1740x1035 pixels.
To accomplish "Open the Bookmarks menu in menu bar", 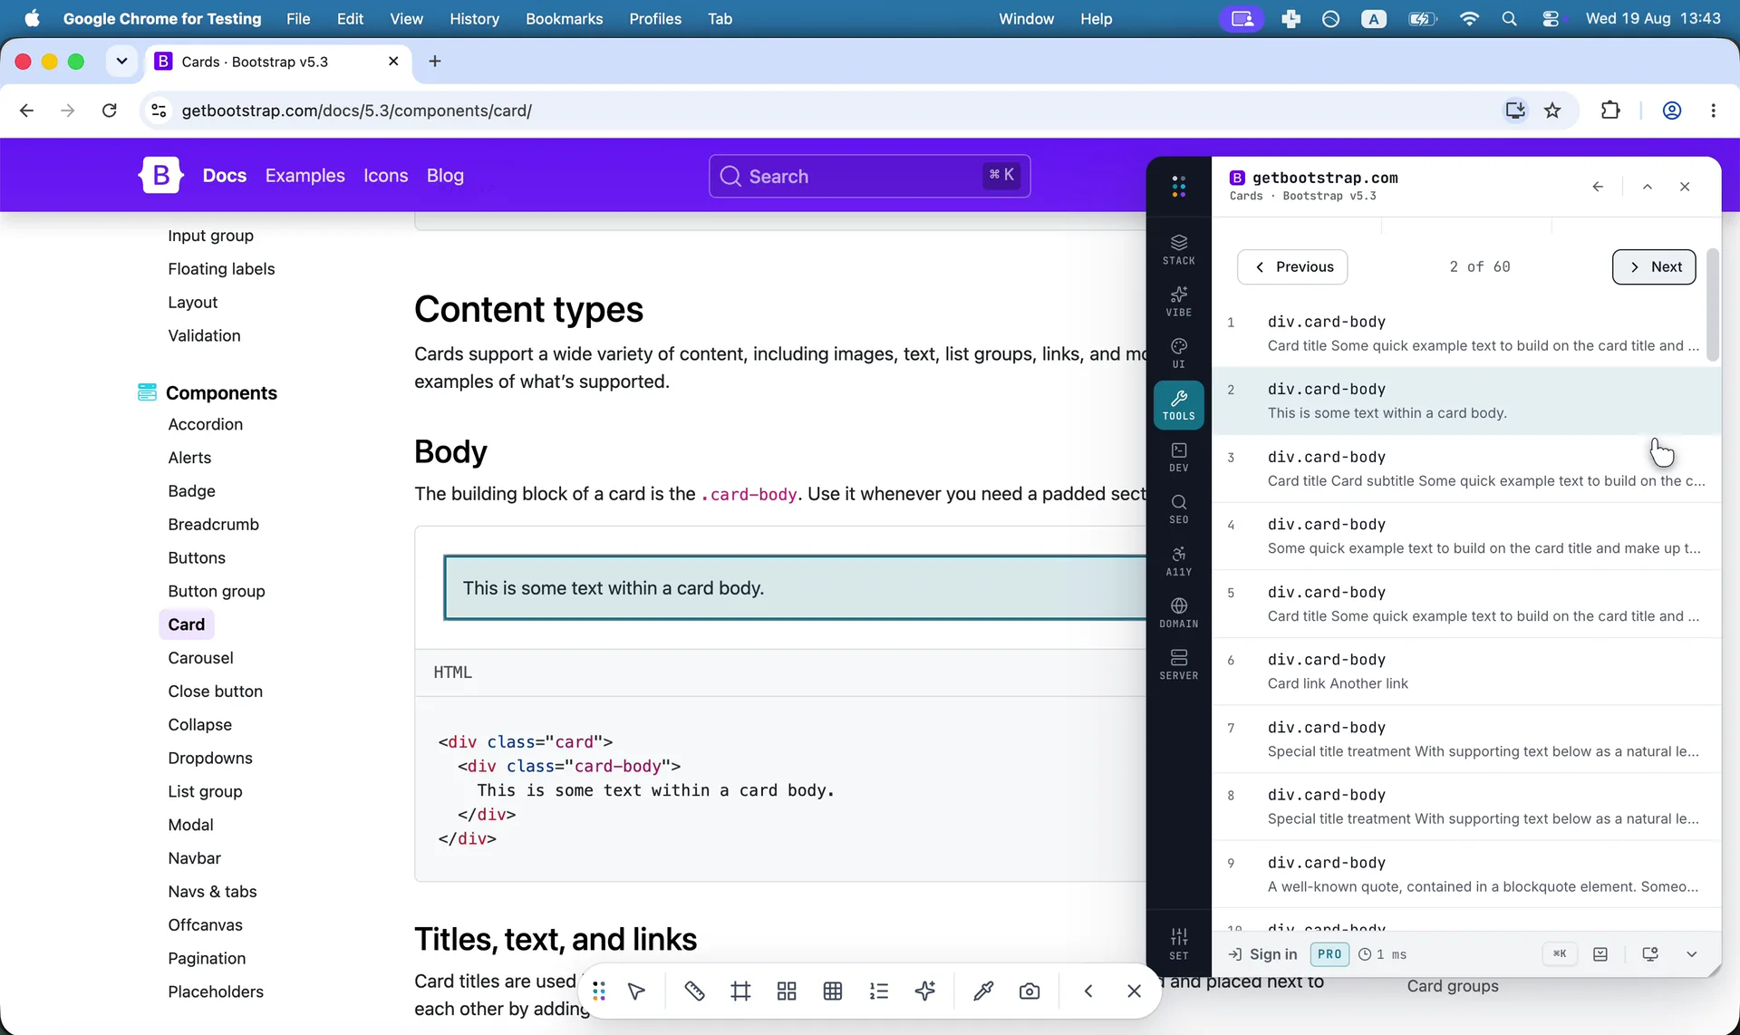I will click(x=564, y=18).
